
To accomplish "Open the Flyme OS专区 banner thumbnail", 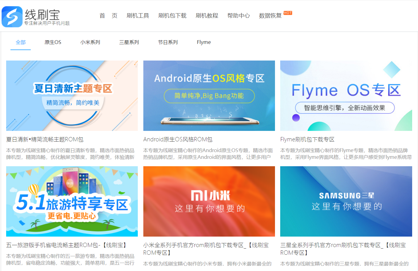I will [346, 96].
